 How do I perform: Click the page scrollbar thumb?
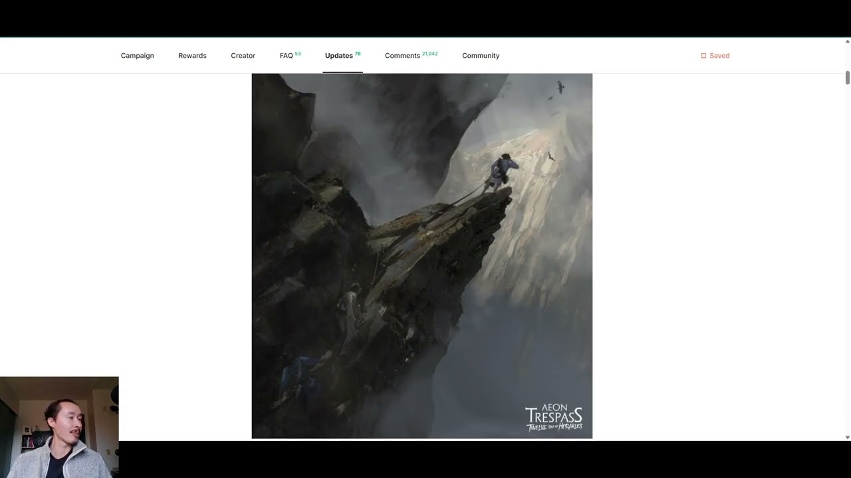point(848,77)
